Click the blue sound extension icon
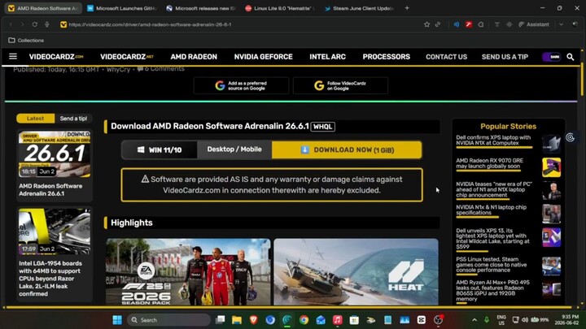The image size is (586, 329). coord(457,24)
